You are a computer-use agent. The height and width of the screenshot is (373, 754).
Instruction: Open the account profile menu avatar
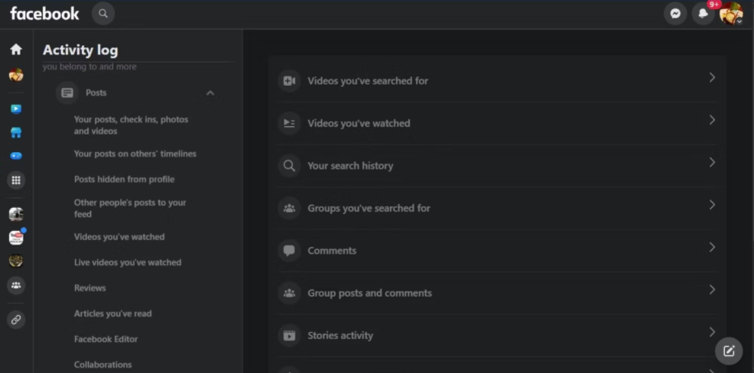[x=731, y=14]
